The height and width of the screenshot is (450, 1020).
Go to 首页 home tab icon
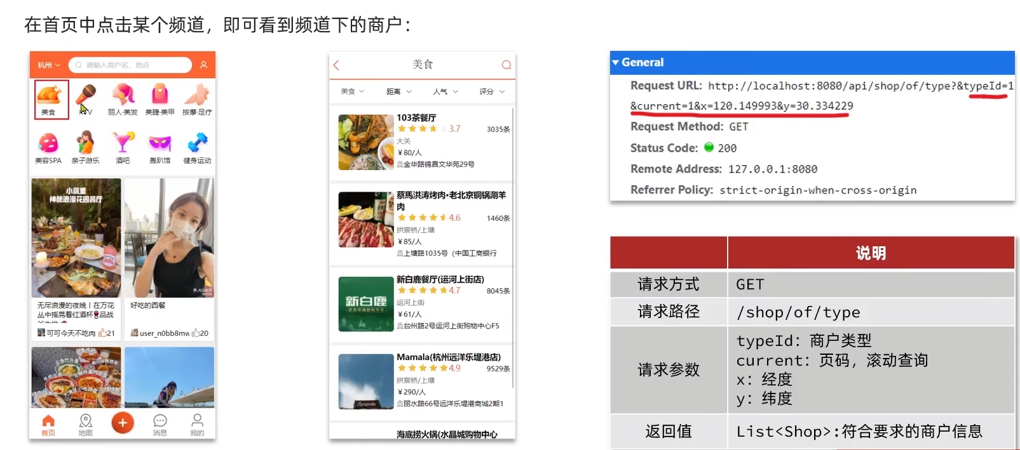(48, 421)
